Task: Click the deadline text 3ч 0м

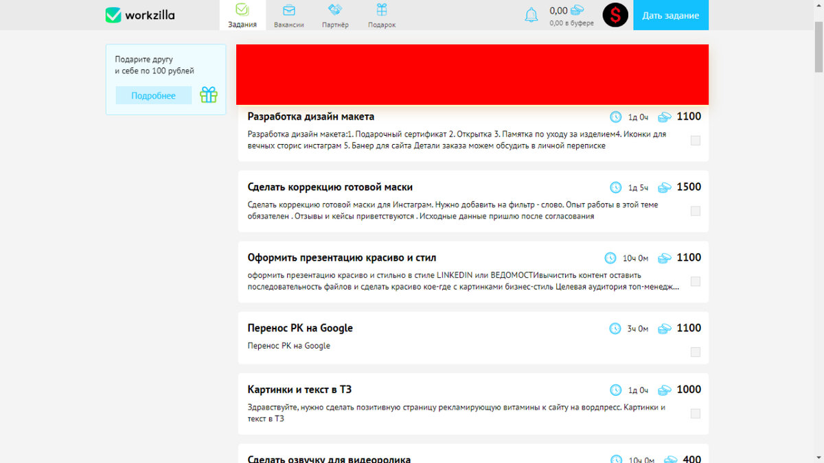Action: [638, 329]
